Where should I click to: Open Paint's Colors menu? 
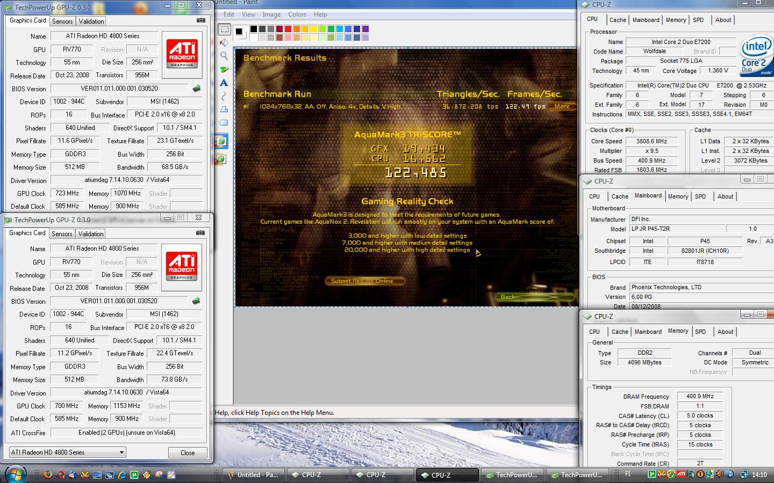pyautogui.click(x=297, y=14)
